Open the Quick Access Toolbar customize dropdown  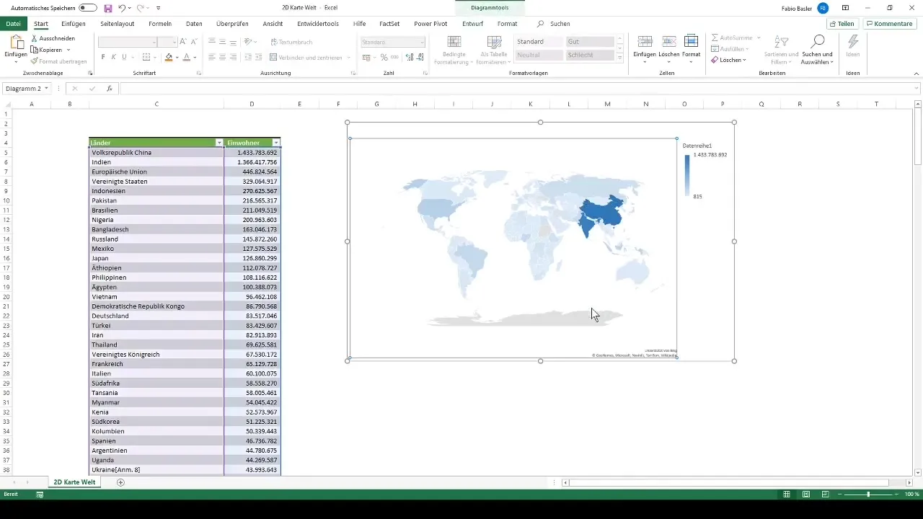pos(158,8)
